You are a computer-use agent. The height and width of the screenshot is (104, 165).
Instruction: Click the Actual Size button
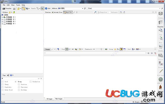point(57,12)
